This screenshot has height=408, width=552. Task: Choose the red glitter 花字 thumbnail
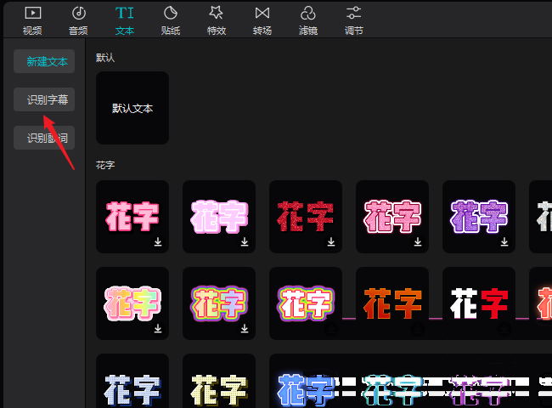[306, 217]
